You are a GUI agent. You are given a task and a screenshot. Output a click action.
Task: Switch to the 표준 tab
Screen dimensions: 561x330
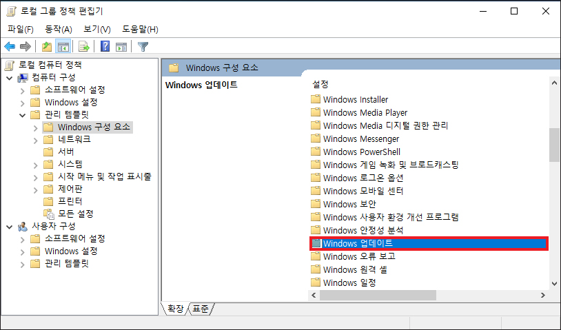(x=201, y=309)
